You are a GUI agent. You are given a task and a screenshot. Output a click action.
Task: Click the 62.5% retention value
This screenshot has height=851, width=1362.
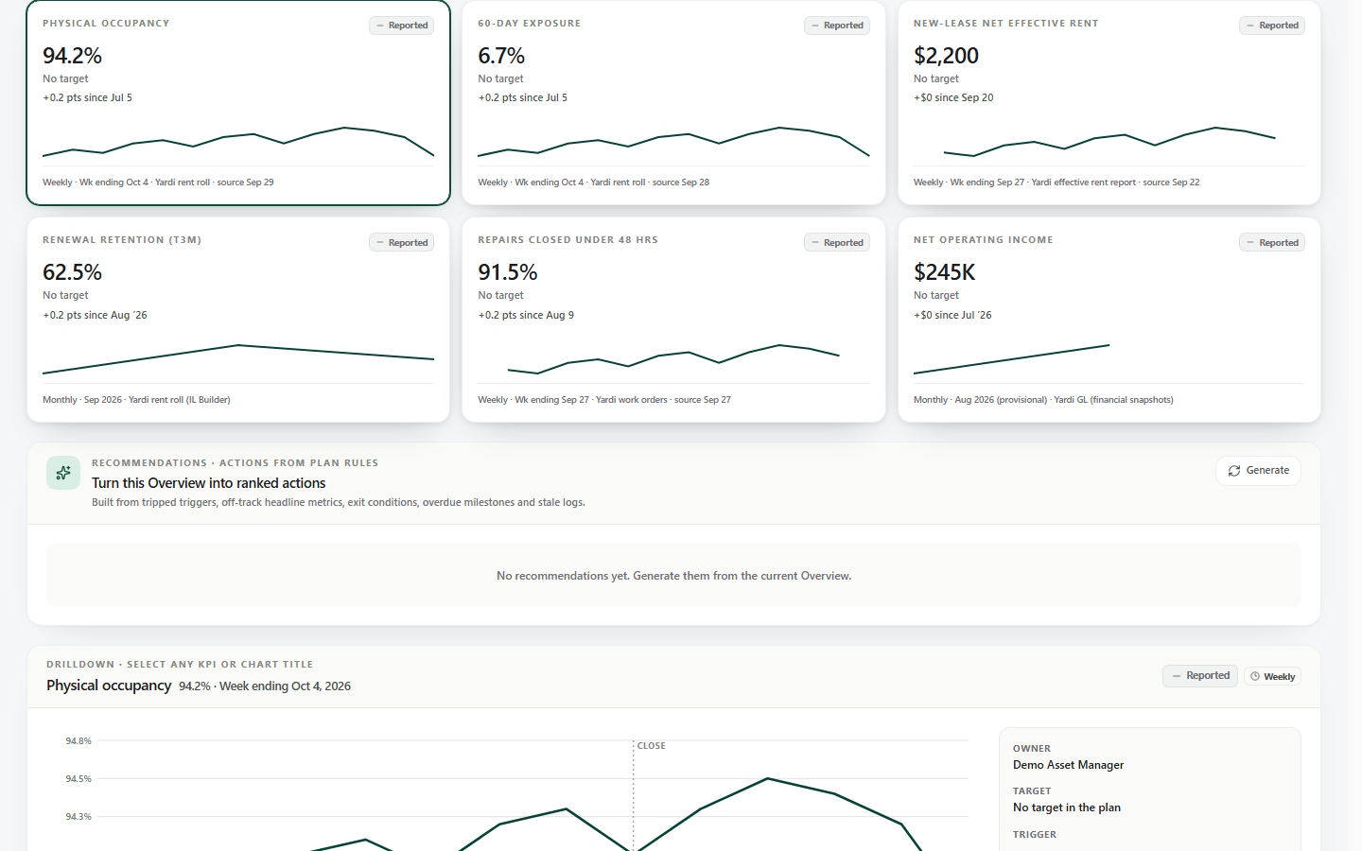coord(72,272)
